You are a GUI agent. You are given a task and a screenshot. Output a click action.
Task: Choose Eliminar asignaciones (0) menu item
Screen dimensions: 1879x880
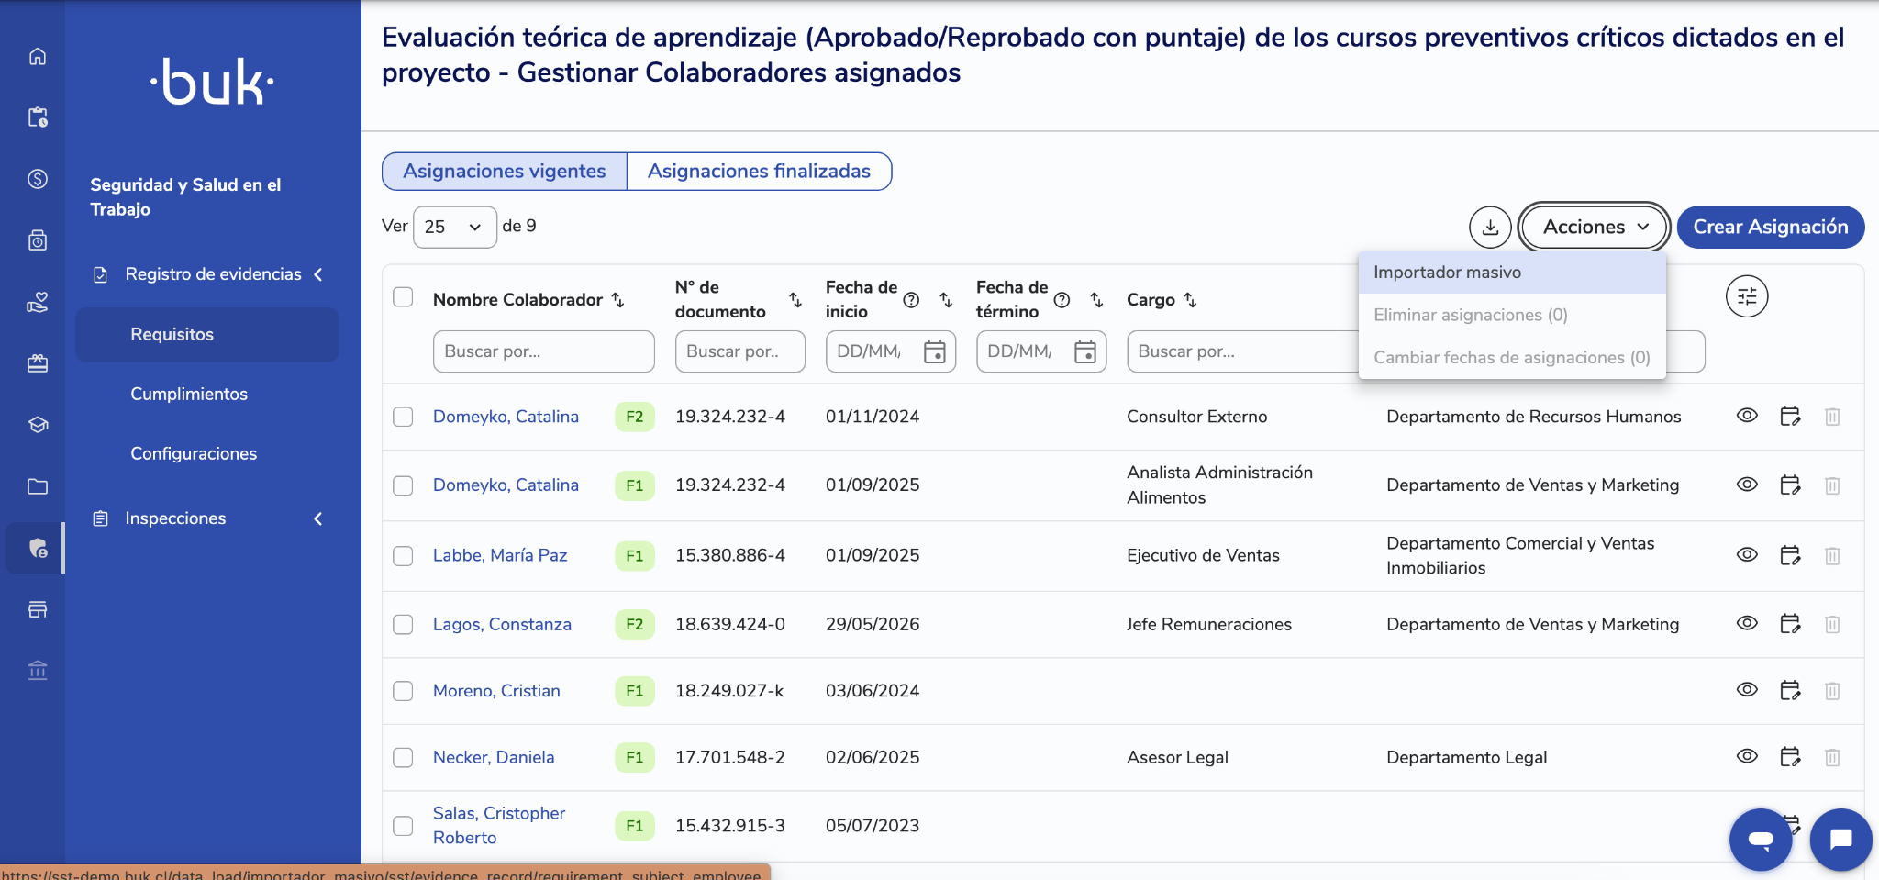click(x=1512, y=315)
